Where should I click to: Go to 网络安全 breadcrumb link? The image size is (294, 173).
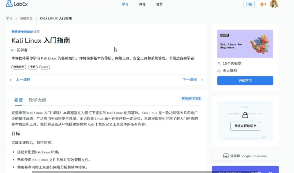[x=26, y=18]
